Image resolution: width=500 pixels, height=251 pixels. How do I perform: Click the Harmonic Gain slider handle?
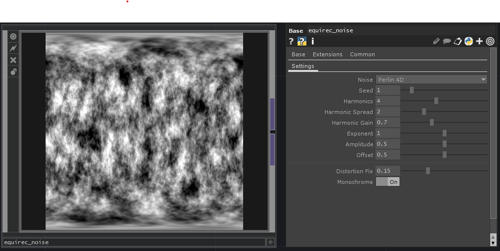[432, 122]
